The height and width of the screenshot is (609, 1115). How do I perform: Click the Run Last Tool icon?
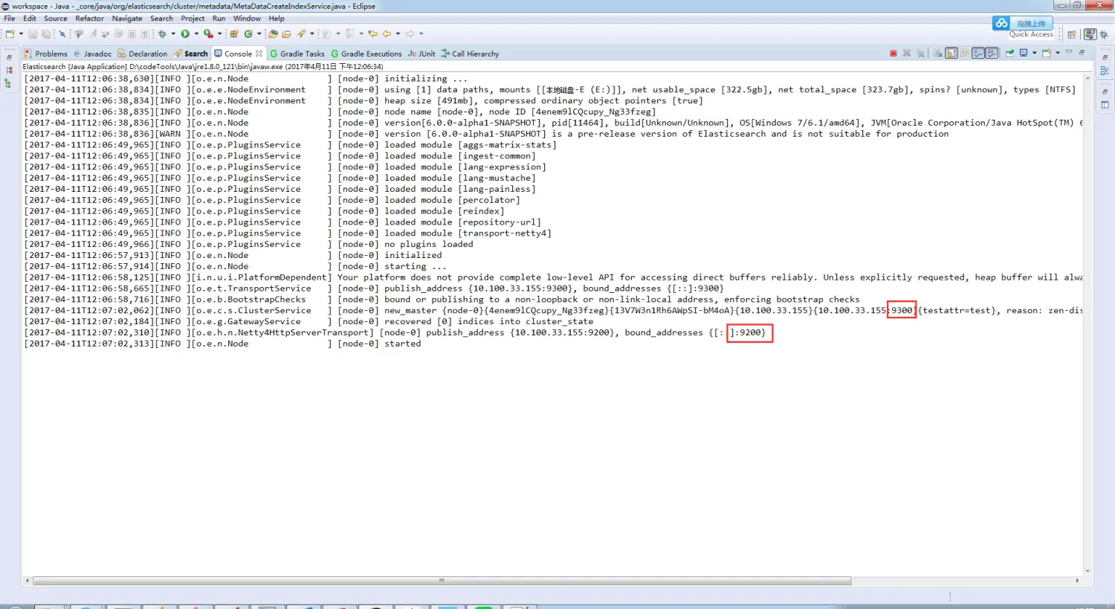pyautogui.click(x=208, y=33)
